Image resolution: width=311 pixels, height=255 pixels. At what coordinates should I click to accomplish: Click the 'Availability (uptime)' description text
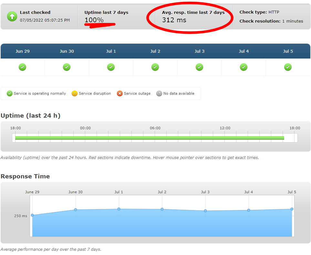(130, 158)
